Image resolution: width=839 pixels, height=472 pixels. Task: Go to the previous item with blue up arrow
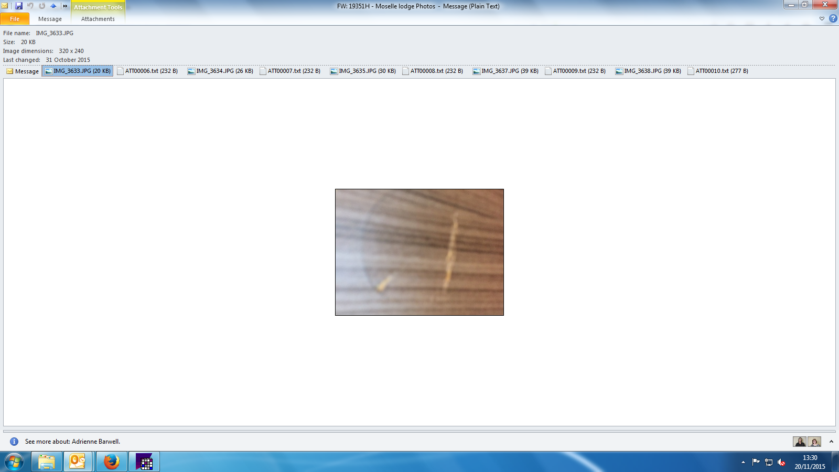(x=53, y=6)
